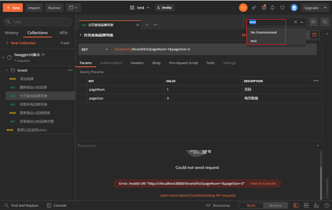Open the APIs tab
Viewport: 332px width, 210px height.
(x=63, y=33)
